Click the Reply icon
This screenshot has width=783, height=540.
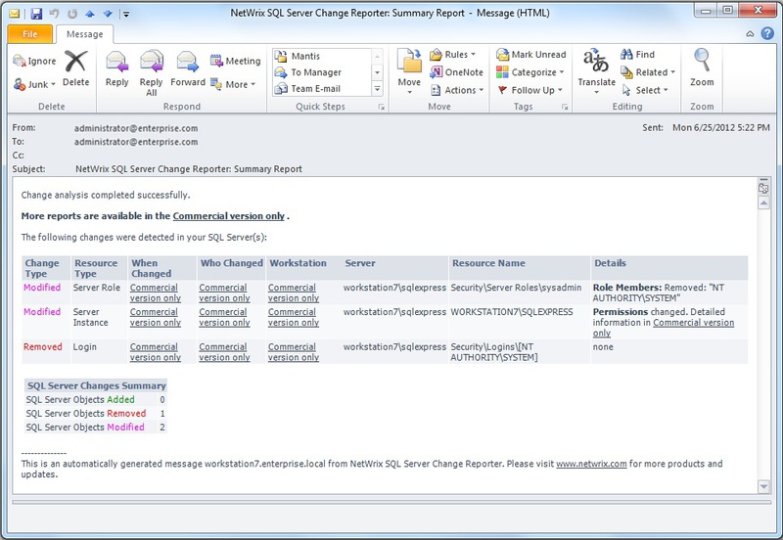tap(116, 68)
